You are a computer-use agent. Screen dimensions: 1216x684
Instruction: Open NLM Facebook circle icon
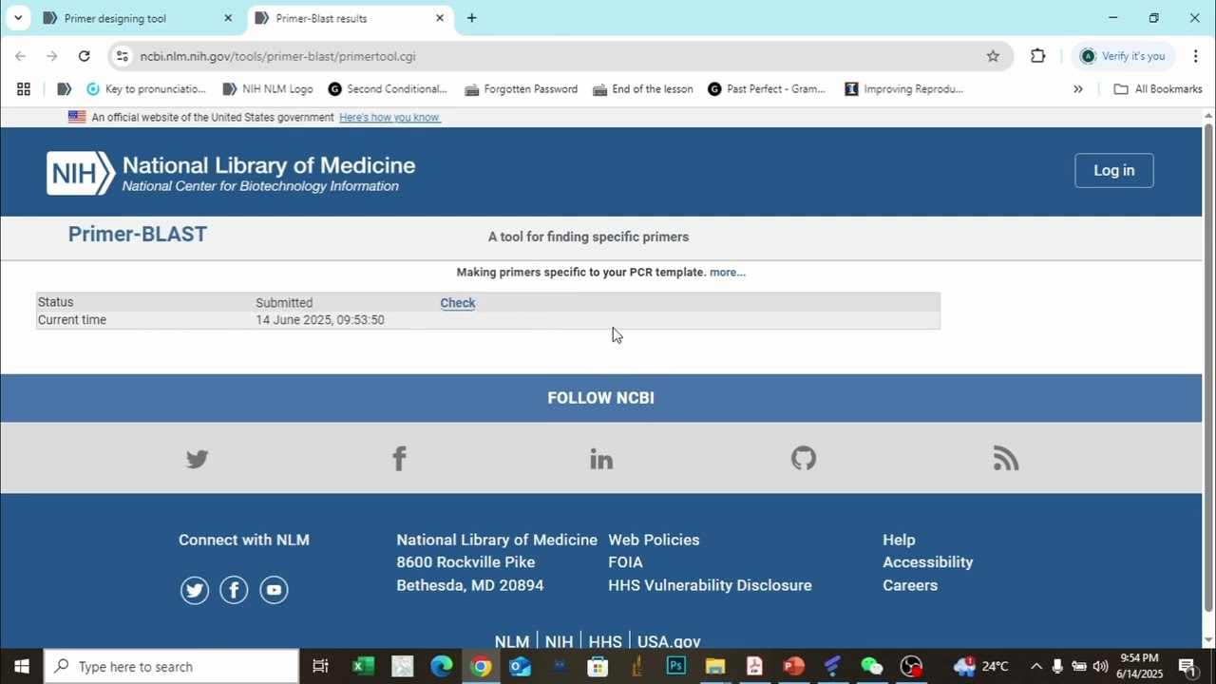[234, 590]
